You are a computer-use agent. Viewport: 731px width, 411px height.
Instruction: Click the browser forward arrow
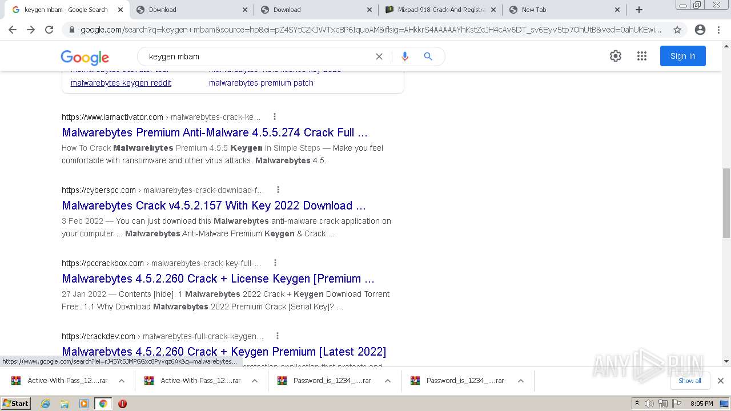(31, 30)
